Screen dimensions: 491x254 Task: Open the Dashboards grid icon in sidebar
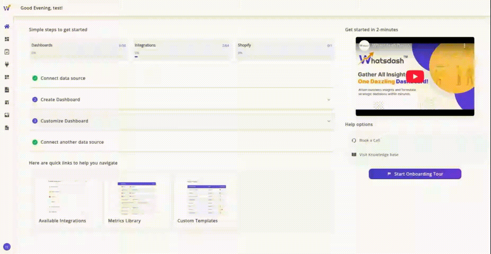click(7, 39)
